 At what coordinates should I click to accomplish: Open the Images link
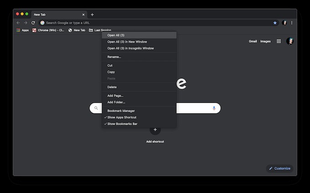265,41
